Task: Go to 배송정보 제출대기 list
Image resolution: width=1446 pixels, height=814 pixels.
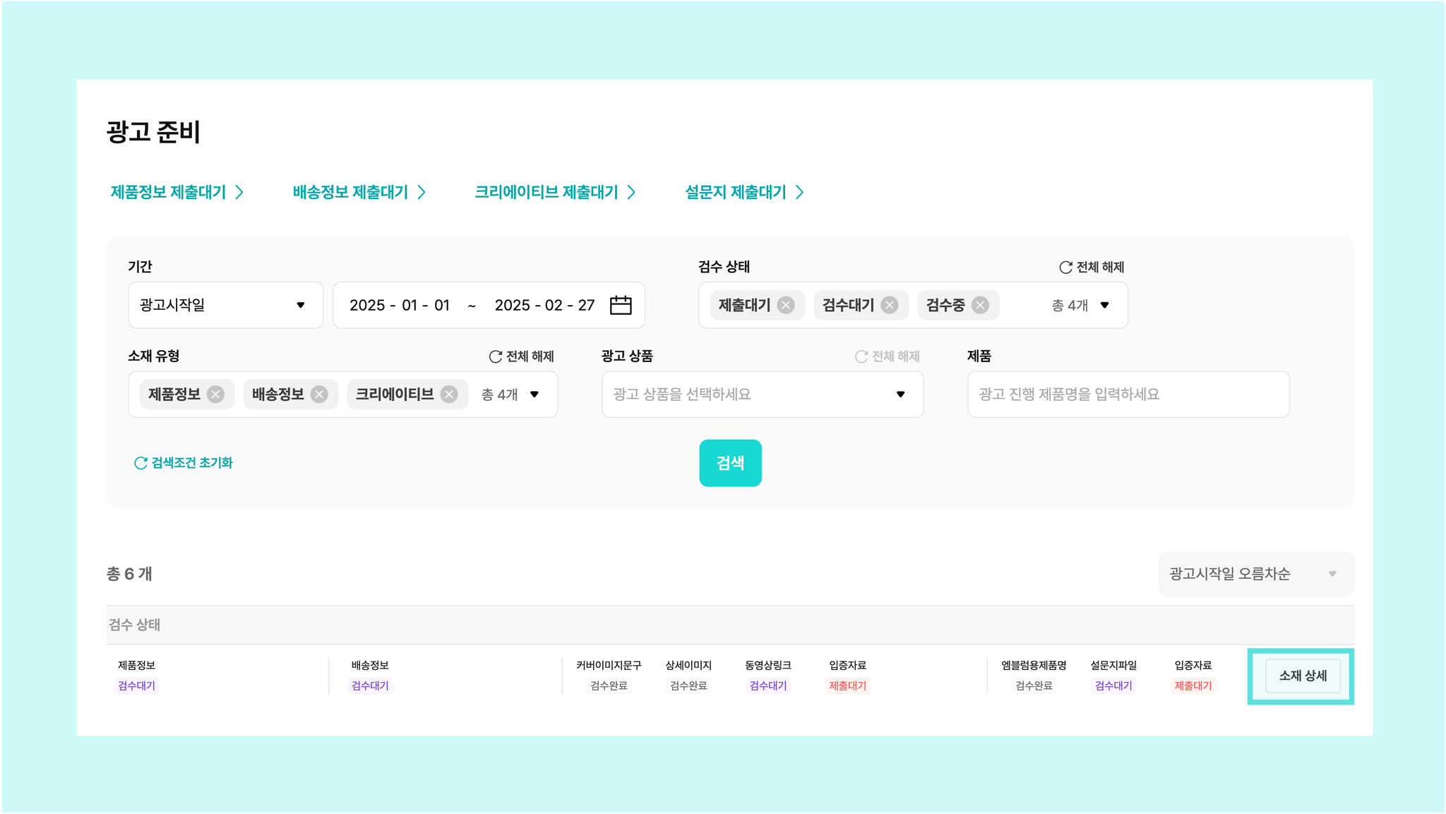Action: tap(359, 192)
